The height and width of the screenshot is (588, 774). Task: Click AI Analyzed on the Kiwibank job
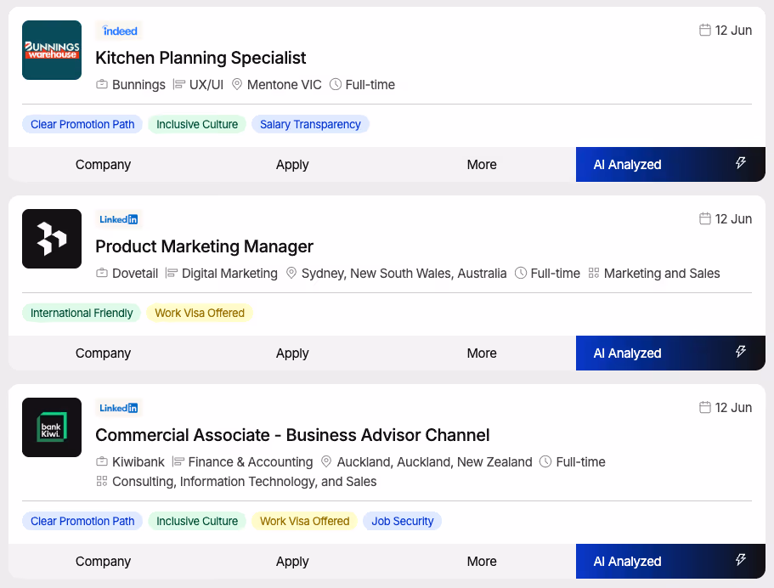pyautogui.click(x=670, y=562)
